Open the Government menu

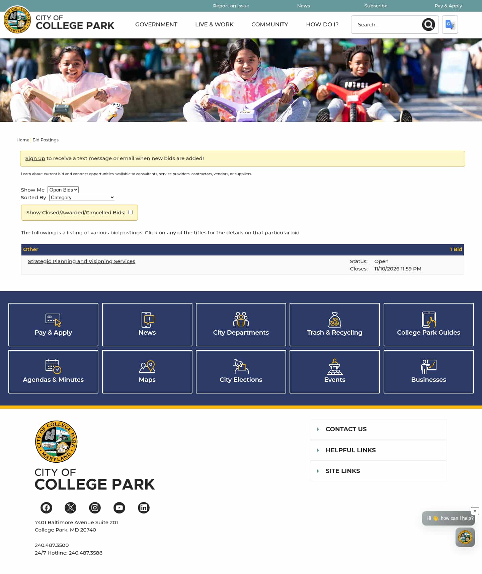pyautogui.click(x=156, y=24)
